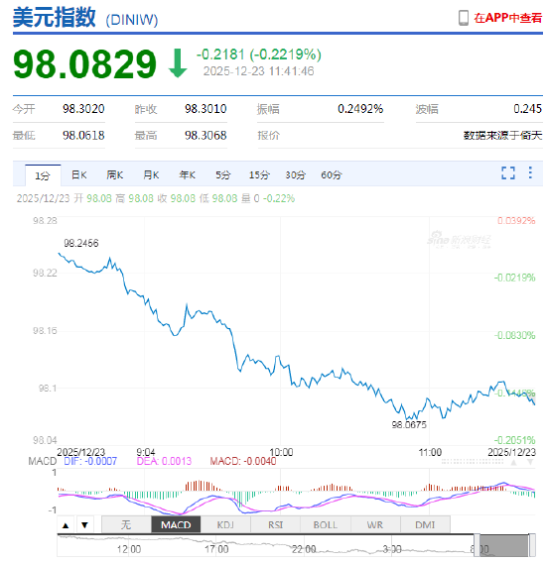Click the DEA: 0.0013 label

[164, 461]
